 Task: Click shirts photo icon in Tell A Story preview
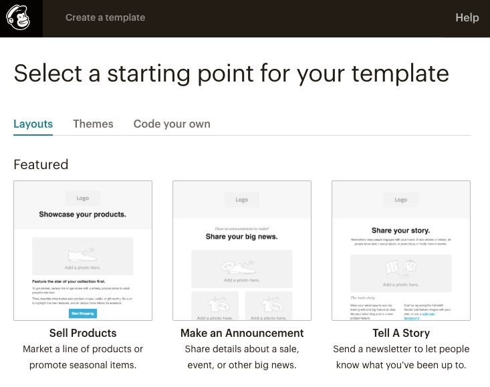coord(400,268)
